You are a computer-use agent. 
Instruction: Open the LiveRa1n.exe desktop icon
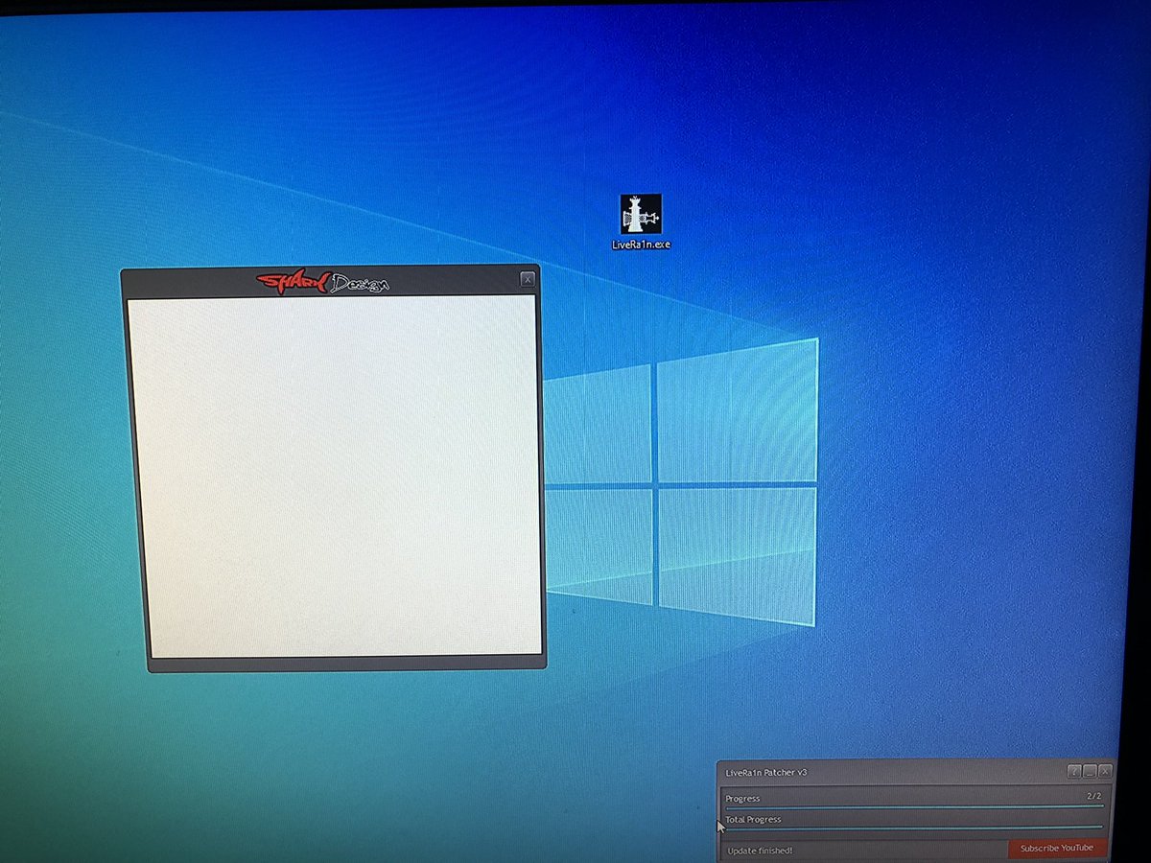point(642,222)
